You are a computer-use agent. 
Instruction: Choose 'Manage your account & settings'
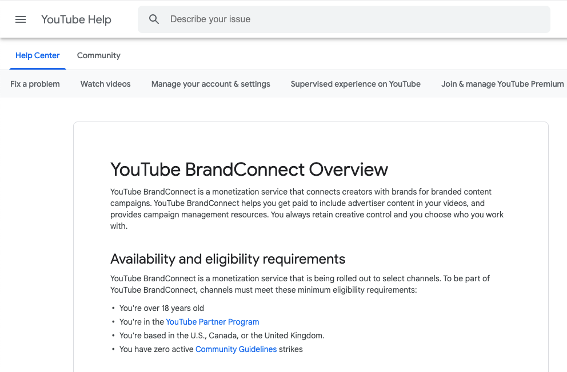pos(211,84)
